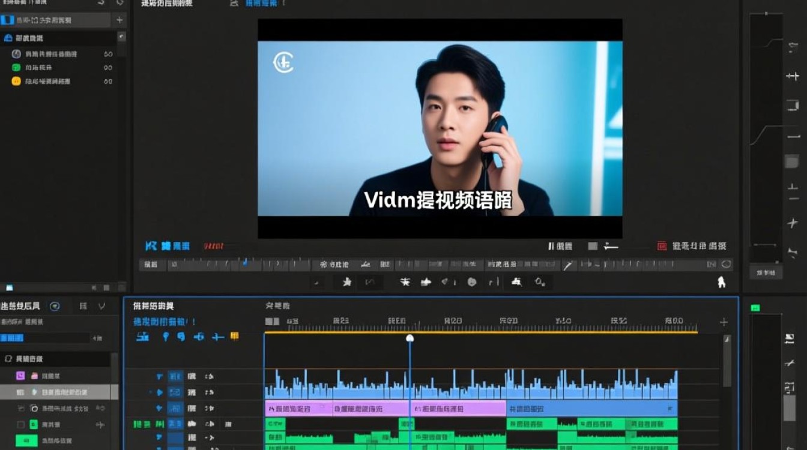Click the circle icon at preview toolbar right end

[727, 264]
